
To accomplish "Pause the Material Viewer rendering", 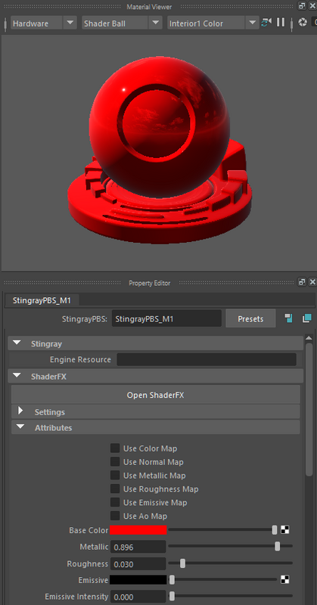I will [281, 23].
